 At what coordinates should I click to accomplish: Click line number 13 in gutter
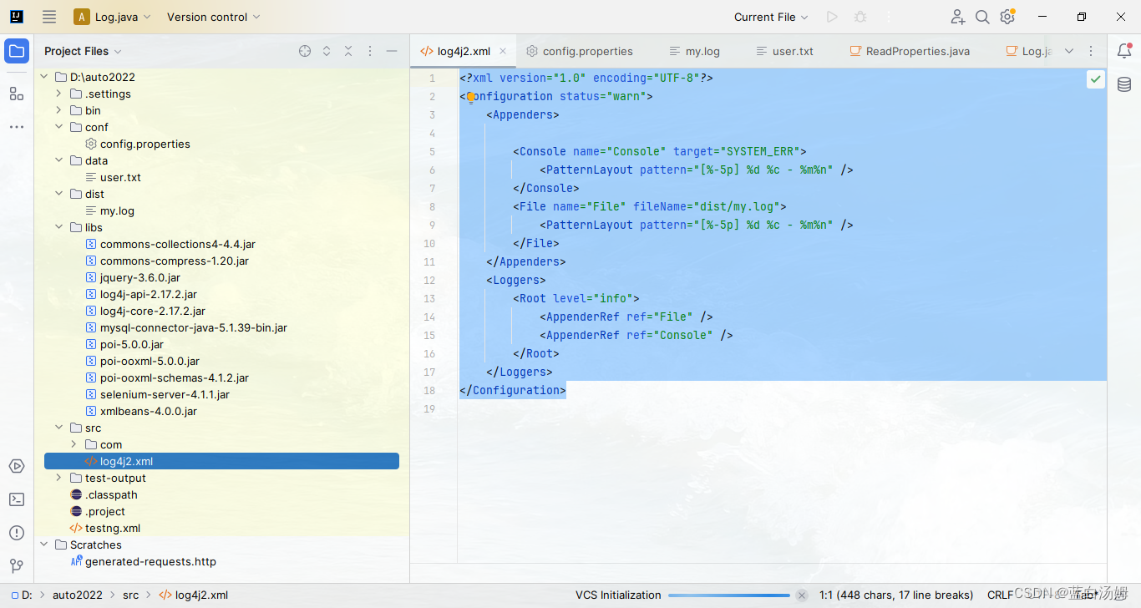pyautogui.click(x=429, y=298)
